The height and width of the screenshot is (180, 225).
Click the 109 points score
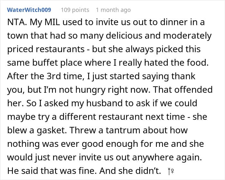point(75,10)
